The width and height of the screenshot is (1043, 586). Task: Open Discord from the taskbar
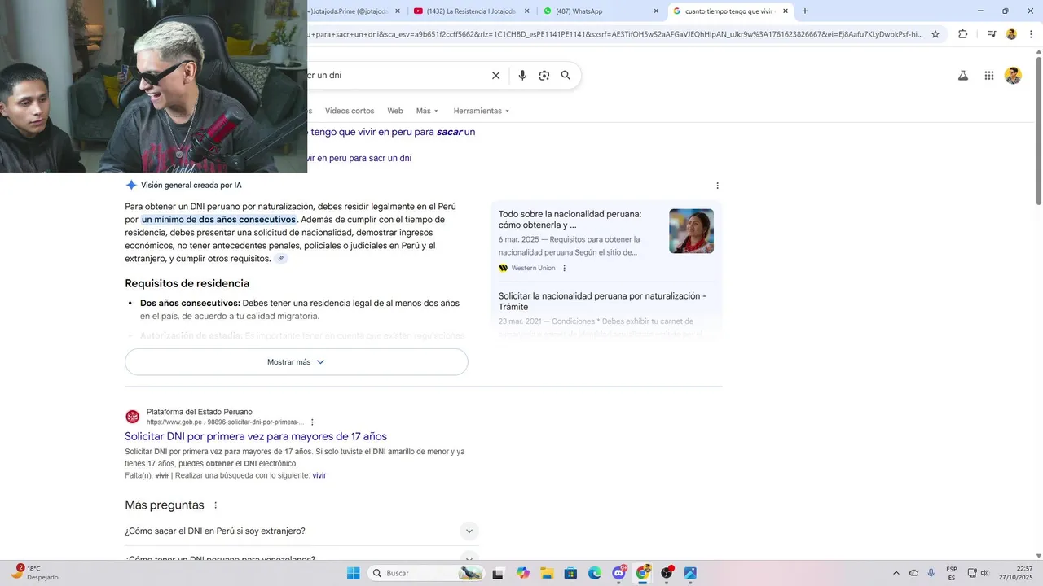[619, 573]
